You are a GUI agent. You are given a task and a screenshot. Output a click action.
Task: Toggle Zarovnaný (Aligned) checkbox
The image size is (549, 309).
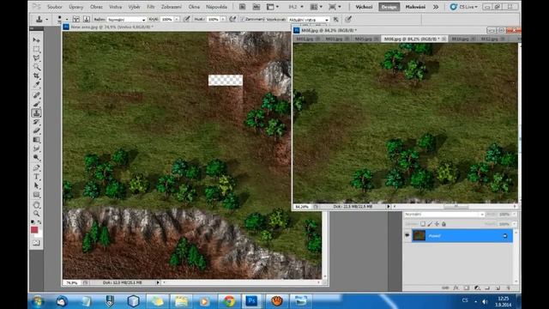coord(242,19)
